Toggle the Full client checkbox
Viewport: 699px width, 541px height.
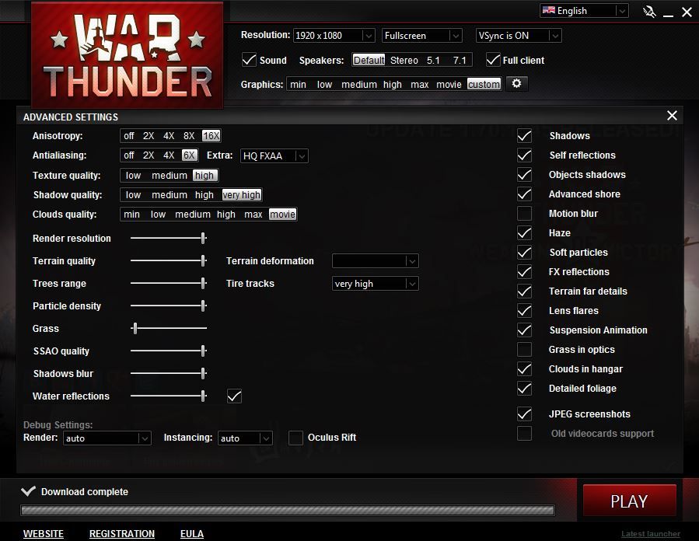tap(493, 60)
